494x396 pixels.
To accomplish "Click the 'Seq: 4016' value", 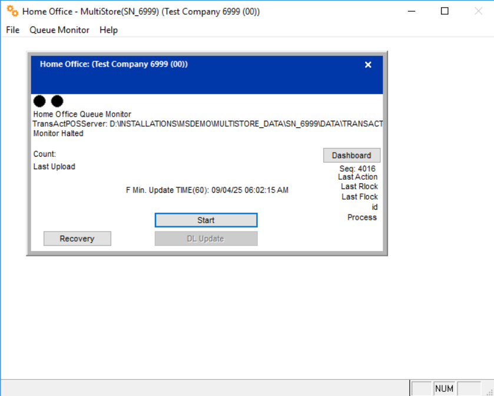I will (357, 169).
